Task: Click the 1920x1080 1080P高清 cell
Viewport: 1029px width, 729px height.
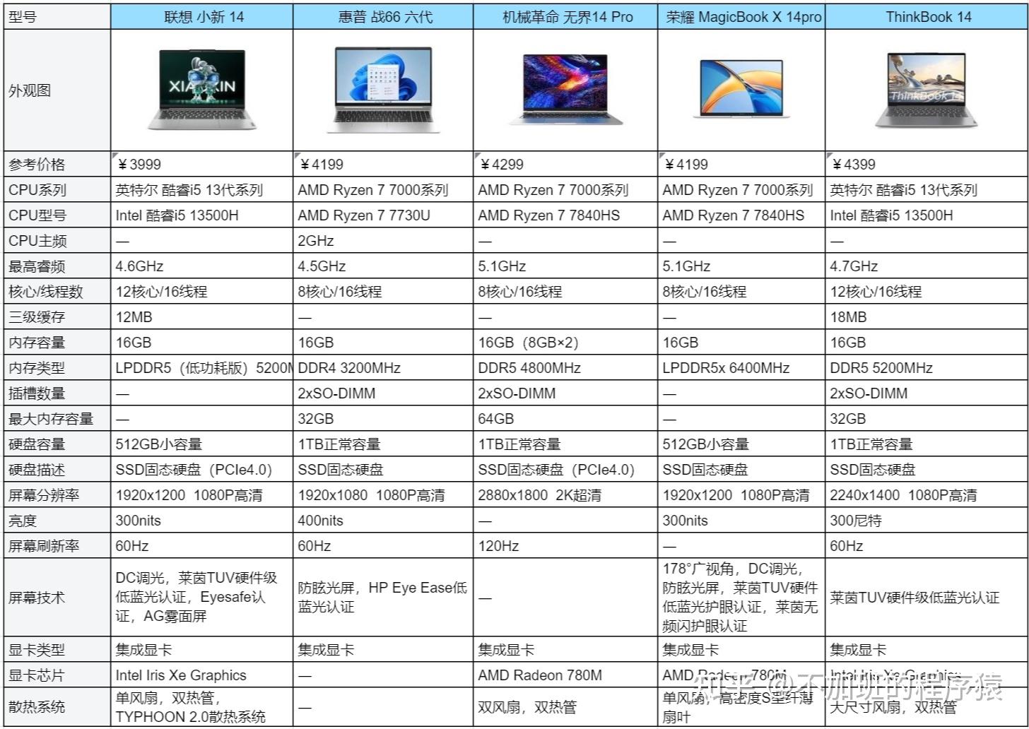Action: 384,495
